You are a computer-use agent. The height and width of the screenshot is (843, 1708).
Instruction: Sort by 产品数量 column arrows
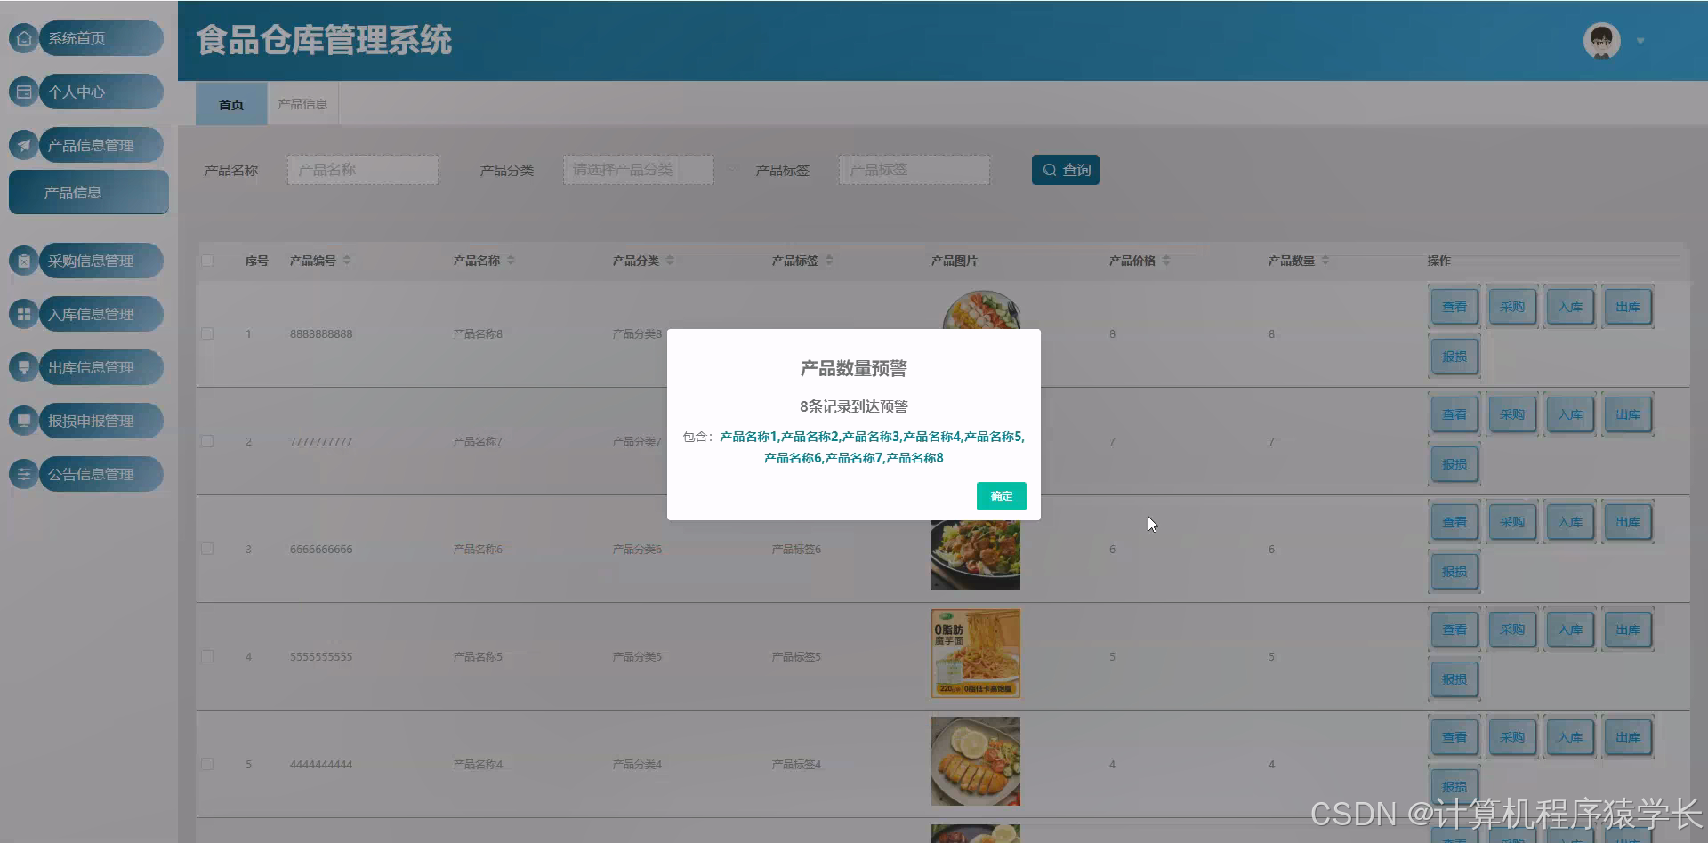pos(1325,261)
